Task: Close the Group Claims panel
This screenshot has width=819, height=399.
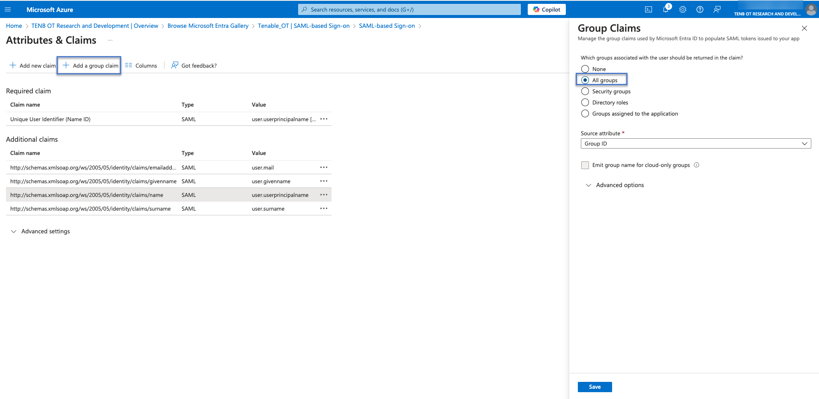Action: [804, 28]
